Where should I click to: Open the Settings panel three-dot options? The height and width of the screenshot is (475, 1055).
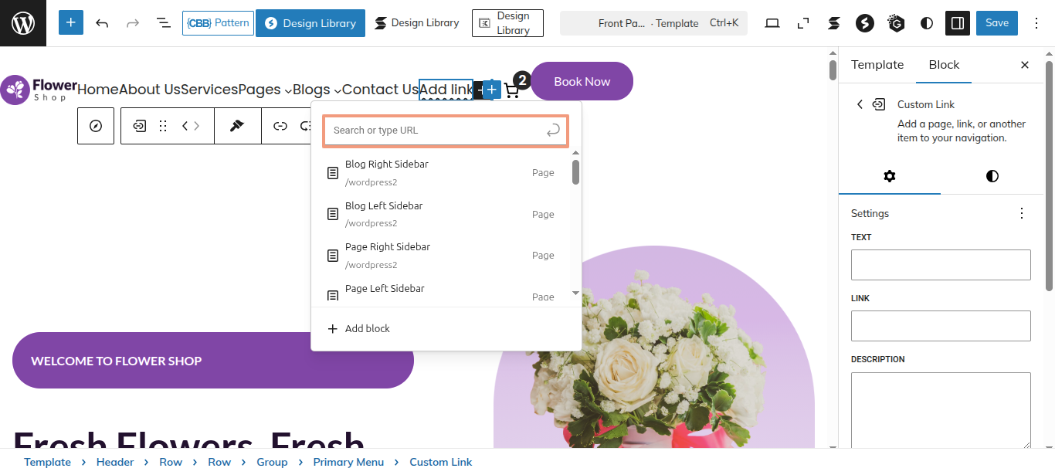coord(1022,213)
